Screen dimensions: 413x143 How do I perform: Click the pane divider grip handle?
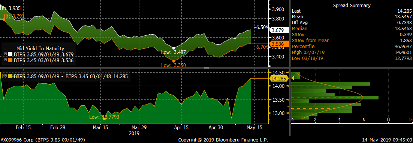[206, 68]
